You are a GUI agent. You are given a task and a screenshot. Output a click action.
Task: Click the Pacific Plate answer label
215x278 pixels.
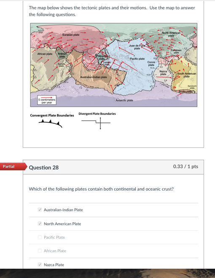click(54, 237)
